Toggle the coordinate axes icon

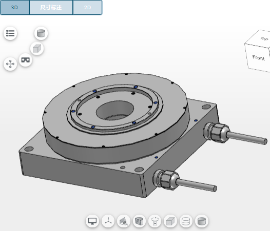108,221
